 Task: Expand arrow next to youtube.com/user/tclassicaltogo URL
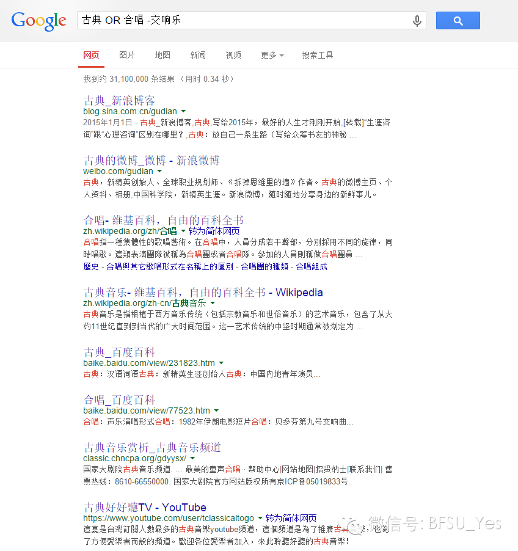(x=260, y=518)
